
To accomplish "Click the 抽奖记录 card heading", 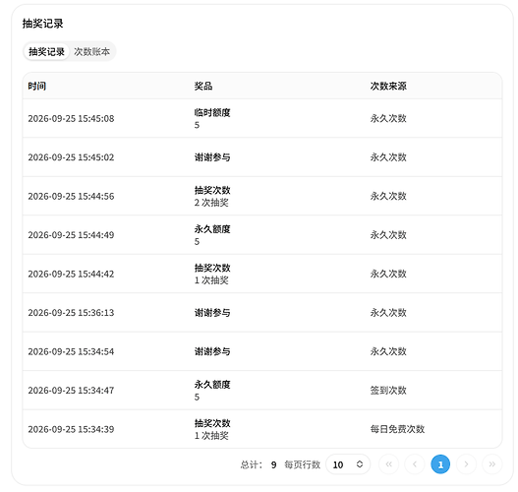I will pyautogui.click(x=42, y=24).
